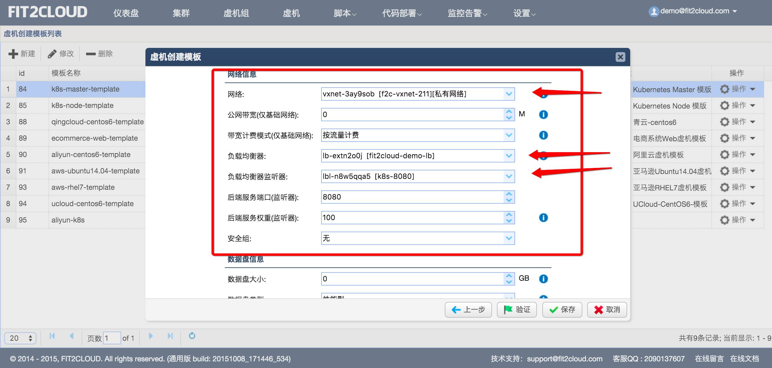Open the 在线留言 link
This screenshot has width=772, height=368.
coord(709,359)
